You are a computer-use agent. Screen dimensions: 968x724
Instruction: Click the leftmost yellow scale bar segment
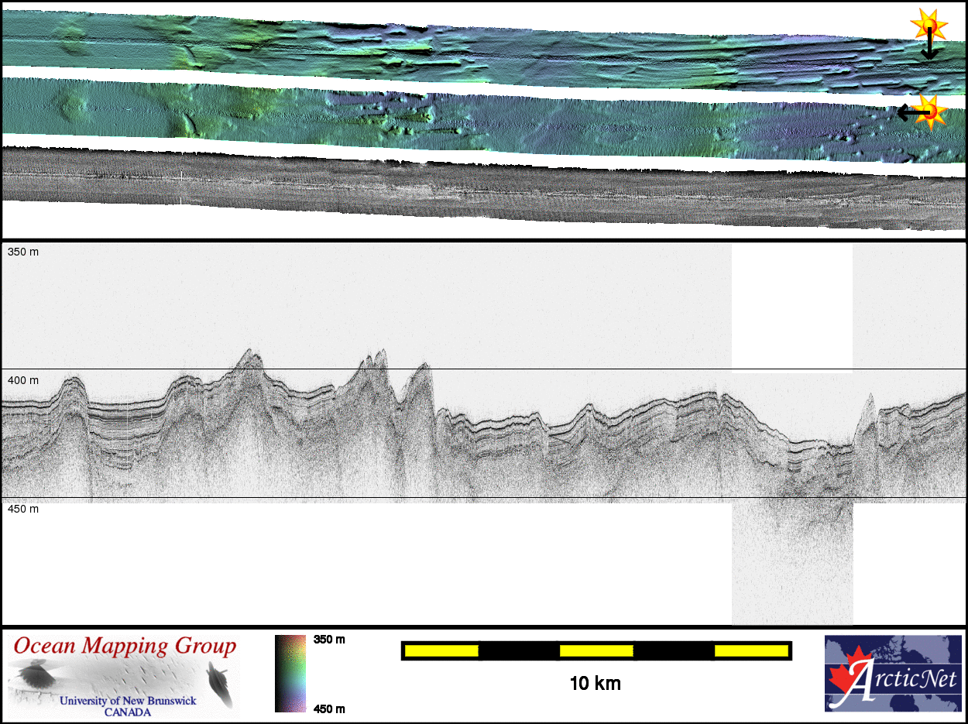441,651
